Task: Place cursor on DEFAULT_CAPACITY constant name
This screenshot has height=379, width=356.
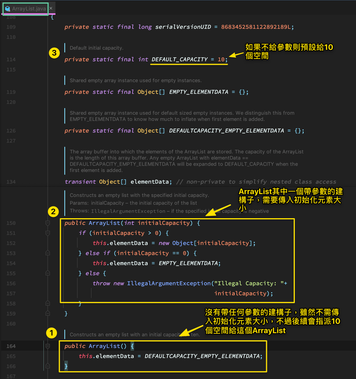Action: [x=179, y=60]
